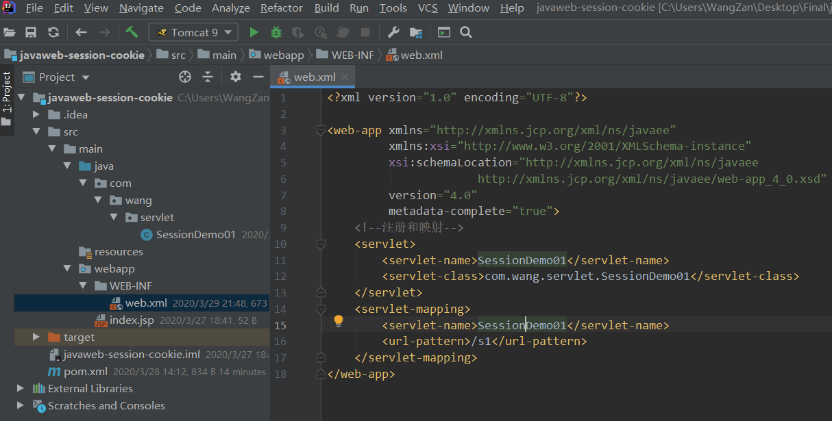Screen dimensions: 832x421
Task: Click the src breadcrumb
Action: point(171,55)
